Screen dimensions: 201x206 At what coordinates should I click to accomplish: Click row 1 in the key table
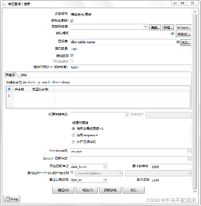(98, 95)
